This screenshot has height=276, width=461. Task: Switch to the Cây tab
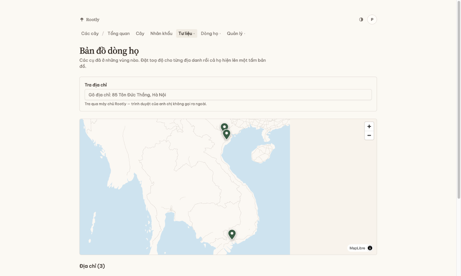click(x=140, y=33)
